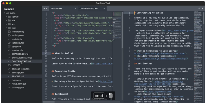Click the .github folder icon
Viewport: 206px width, 104px height.
click(9, 17)
